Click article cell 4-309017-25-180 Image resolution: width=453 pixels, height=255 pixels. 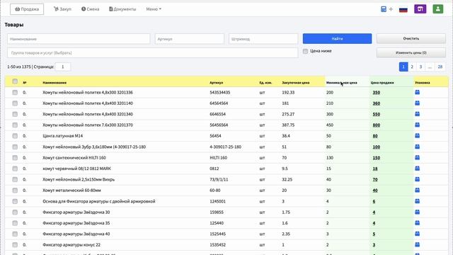click(x=225, y=147)
